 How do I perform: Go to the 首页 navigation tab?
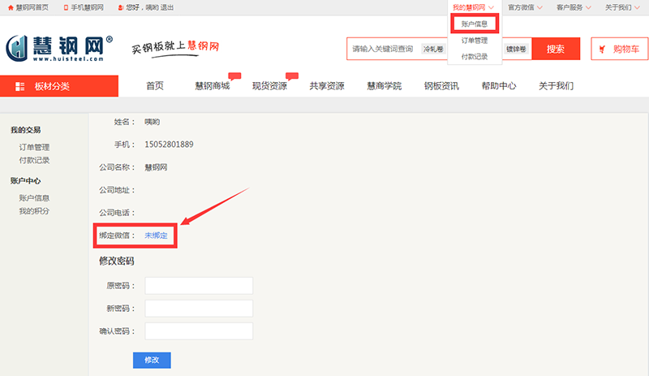coord(155,86)
